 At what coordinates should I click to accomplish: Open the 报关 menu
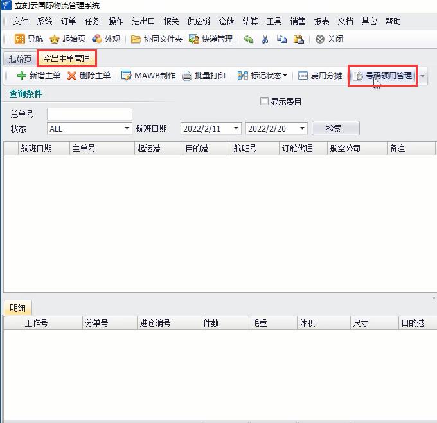click(172, 21)
